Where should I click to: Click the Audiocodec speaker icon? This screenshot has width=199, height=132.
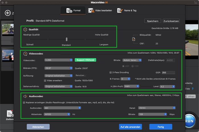25,96
